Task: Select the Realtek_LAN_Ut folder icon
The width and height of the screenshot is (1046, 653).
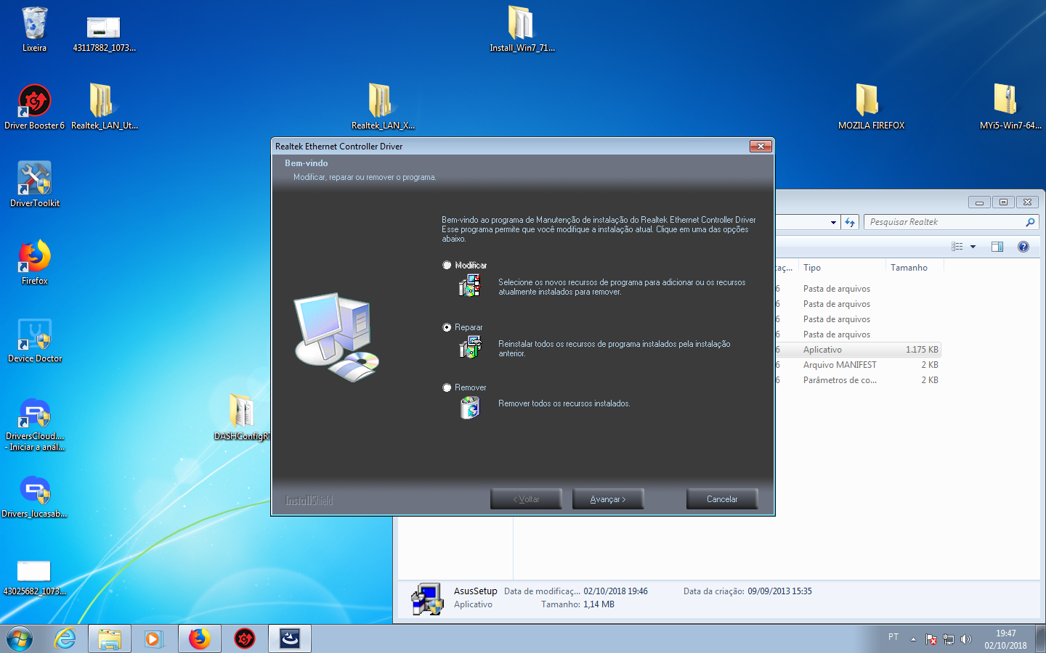Action: click(104, 107)
